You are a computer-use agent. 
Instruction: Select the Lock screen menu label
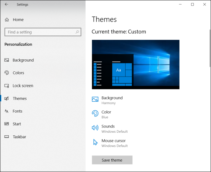tap(23, 86)
